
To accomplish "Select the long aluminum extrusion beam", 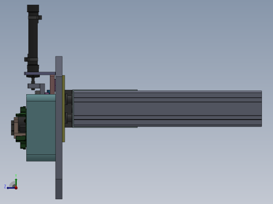I will pos(167,109).
